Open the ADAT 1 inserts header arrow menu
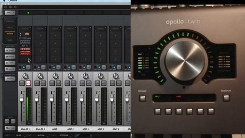This screenshot has height=138, width=245. click(60, 28)
